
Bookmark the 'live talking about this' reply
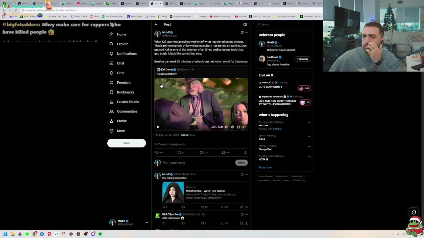coord(241,207)
